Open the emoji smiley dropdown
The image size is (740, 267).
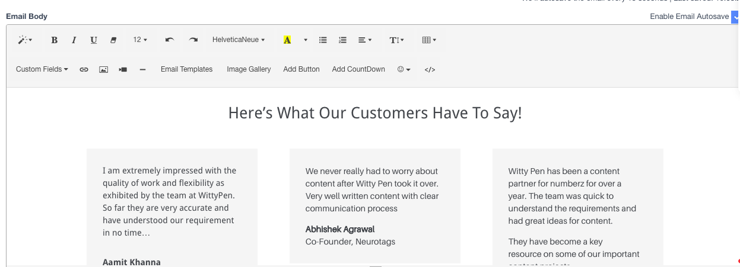pyautogui.click(x=404, y=69)
